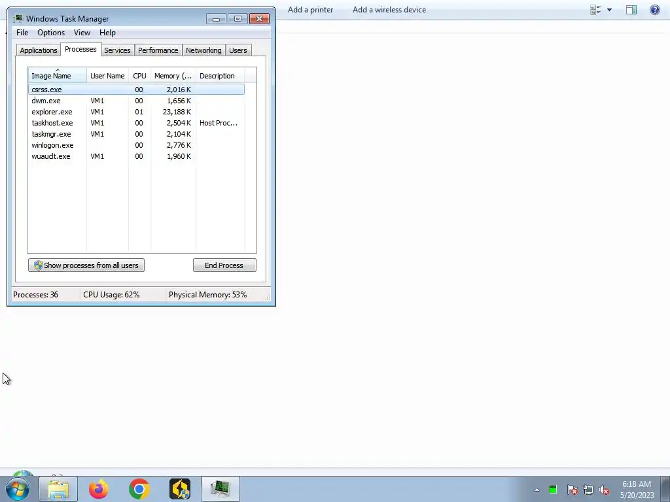Switch to the Applications tab
This screenshot has height=502, width=670.
pos(39,50)
